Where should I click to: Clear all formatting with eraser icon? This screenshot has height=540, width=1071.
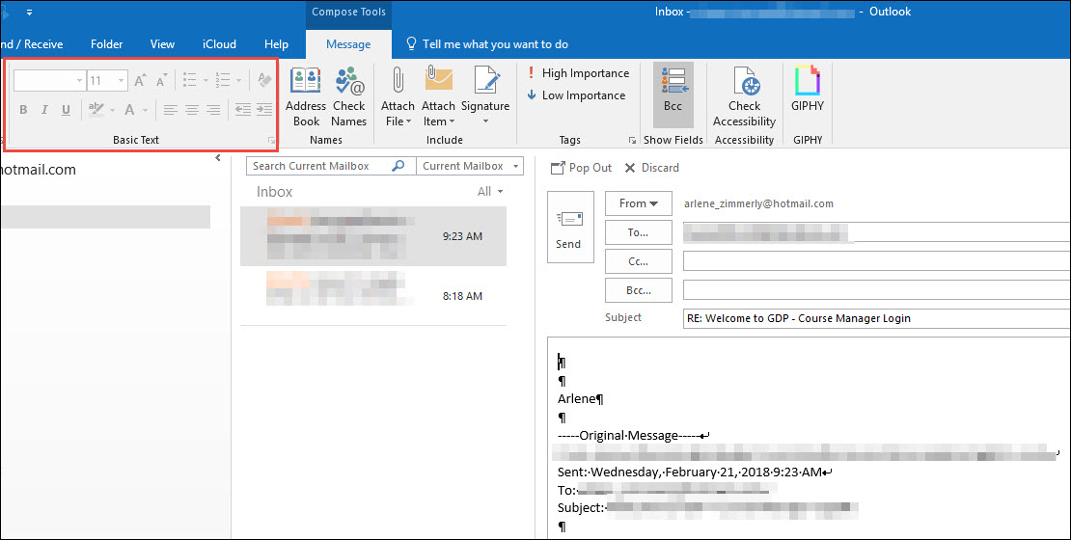pos(264,81)
